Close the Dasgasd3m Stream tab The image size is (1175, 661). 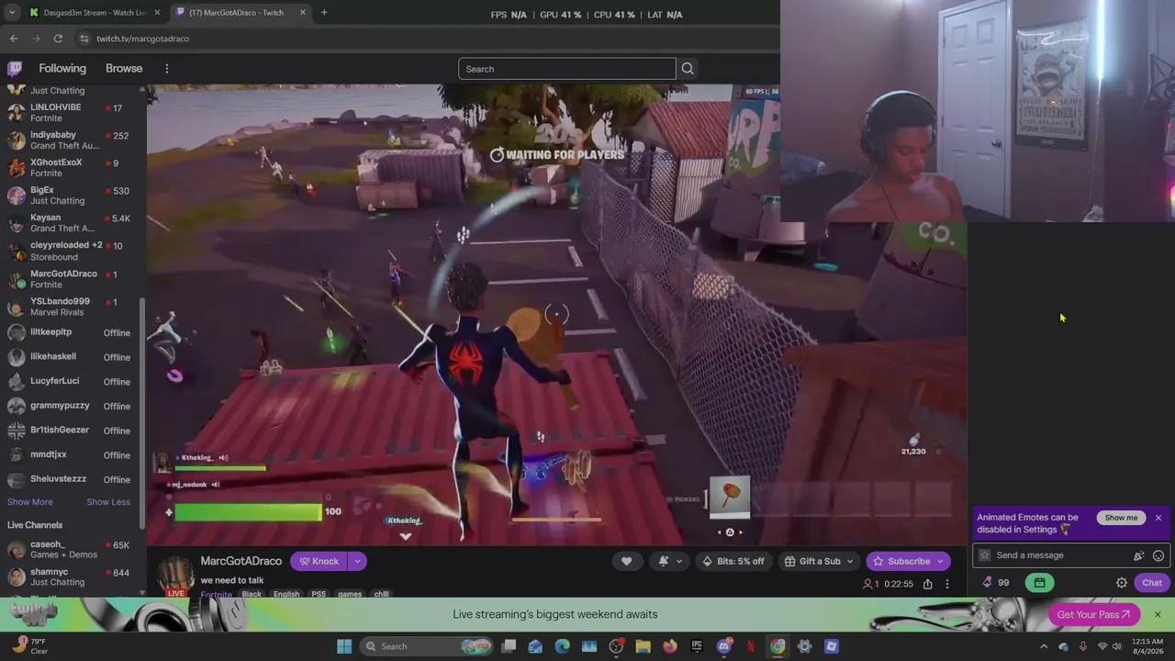[x=157, y=13]
